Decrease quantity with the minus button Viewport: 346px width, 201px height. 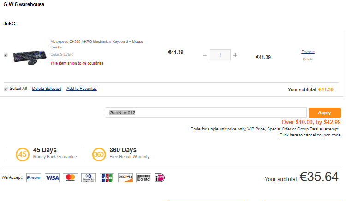pos(205,55)
